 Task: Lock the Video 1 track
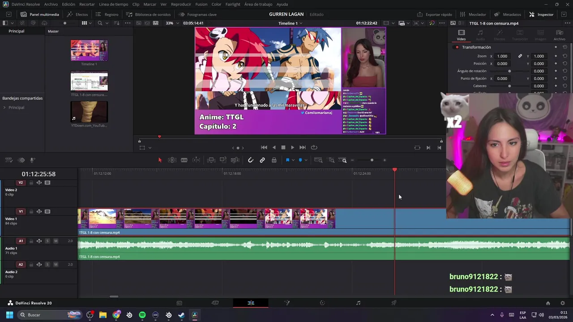click(31, 212)
